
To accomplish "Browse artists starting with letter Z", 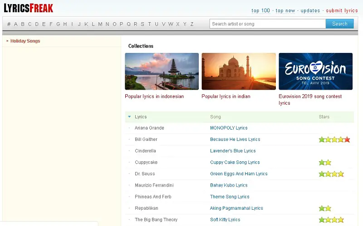I will (192, 24).
